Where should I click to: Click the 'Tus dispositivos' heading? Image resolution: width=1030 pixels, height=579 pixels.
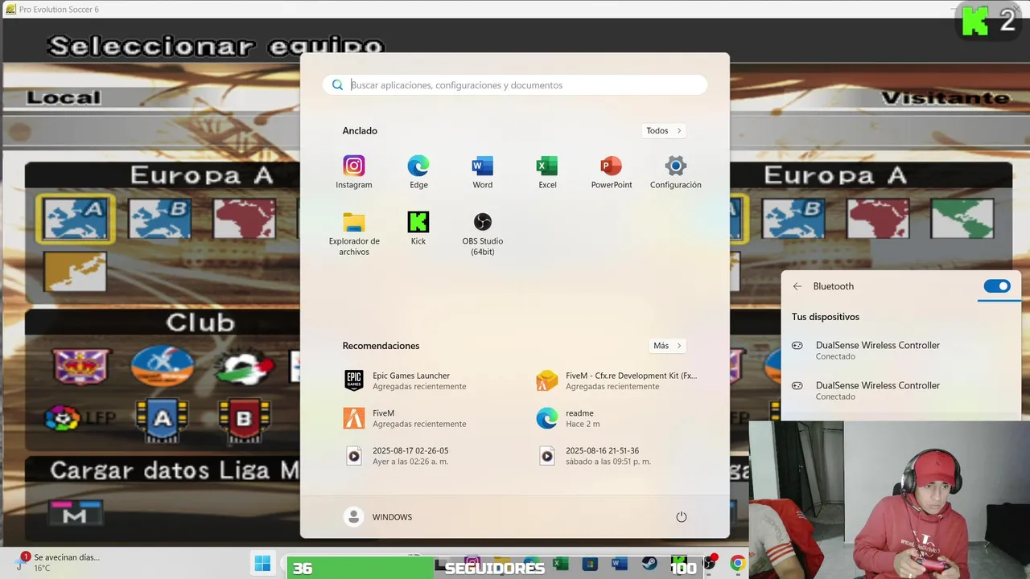tap(826, 317)
